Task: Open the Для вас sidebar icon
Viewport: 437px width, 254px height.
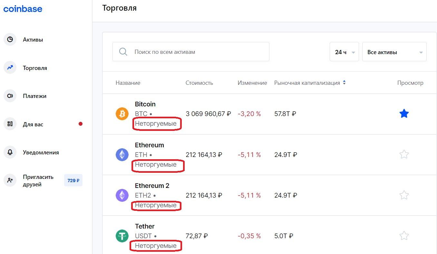Action: (x=10, y=124)
